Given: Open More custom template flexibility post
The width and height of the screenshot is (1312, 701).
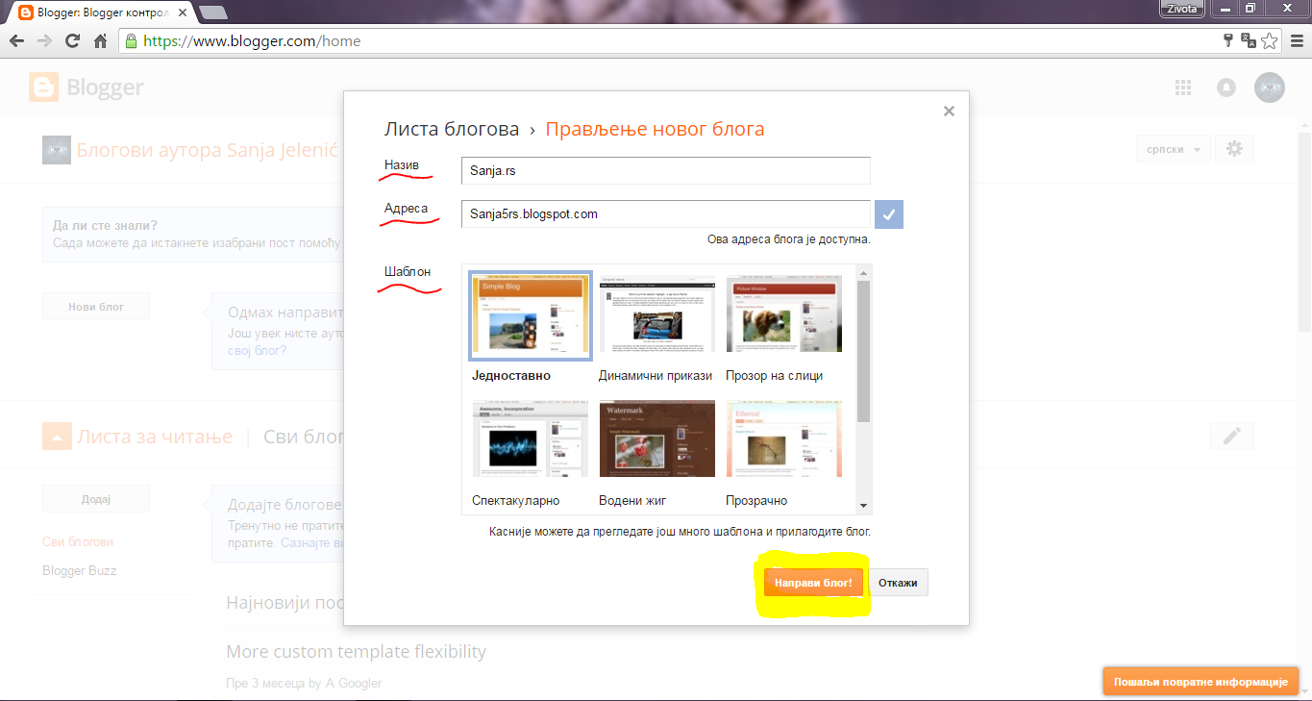Looking at the screenshot, I should tap(356, 651).
